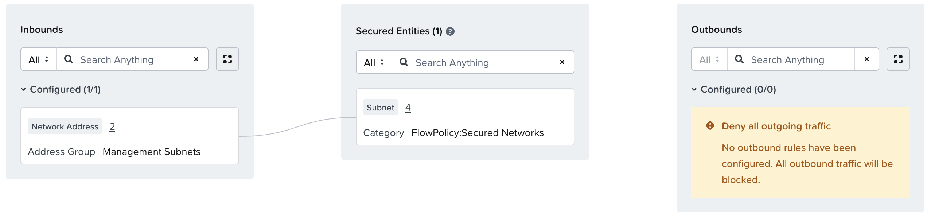This screenshot has height=218, width=931.
Task: Open the Outbounds All filter dropdown
Action: (x=709, y=59)
